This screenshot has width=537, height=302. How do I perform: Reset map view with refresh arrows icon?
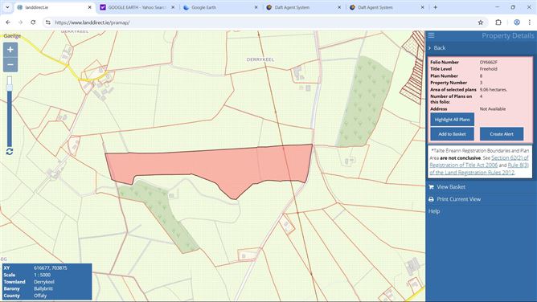10,152
